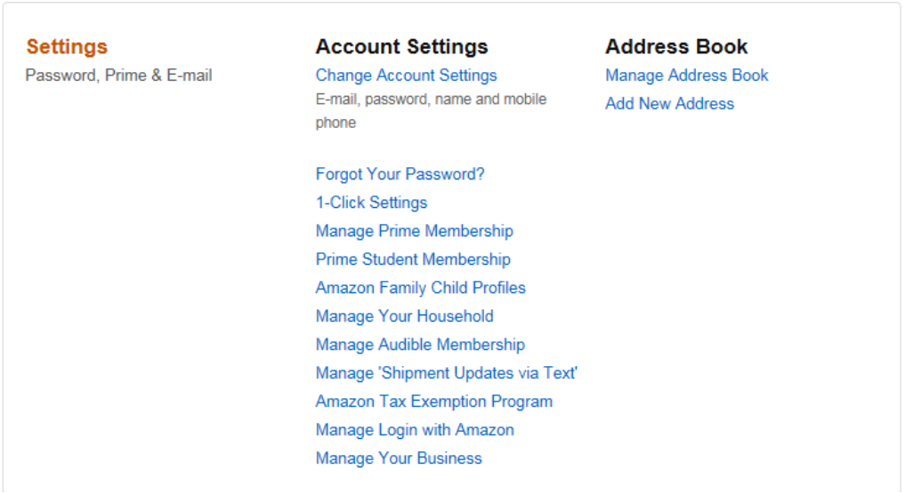905x494 pixels.
Task: Click the Manage Your Business link
Action: 399,458
